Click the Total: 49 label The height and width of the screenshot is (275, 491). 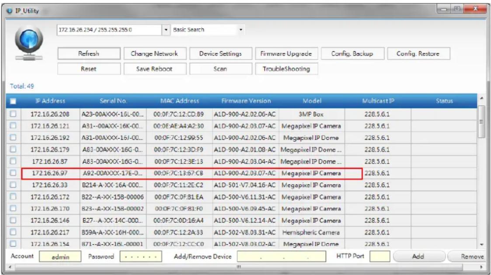coord(22,86)
